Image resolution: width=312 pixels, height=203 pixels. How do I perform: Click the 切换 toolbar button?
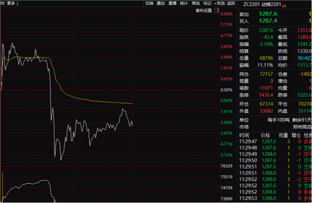point(149,4)
